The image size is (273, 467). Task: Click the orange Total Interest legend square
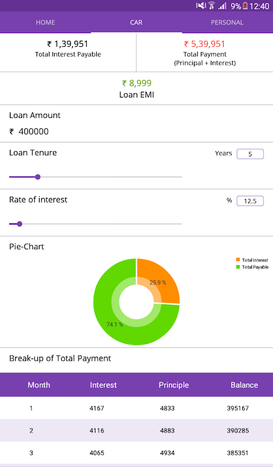(238, 260)
